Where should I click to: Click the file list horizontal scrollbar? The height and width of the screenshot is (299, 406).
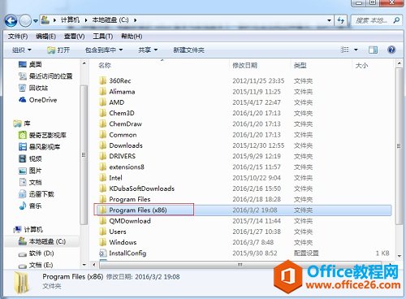[240, 265]
